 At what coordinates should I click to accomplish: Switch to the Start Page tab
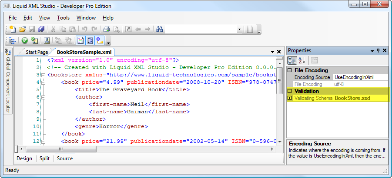[37, 52]
